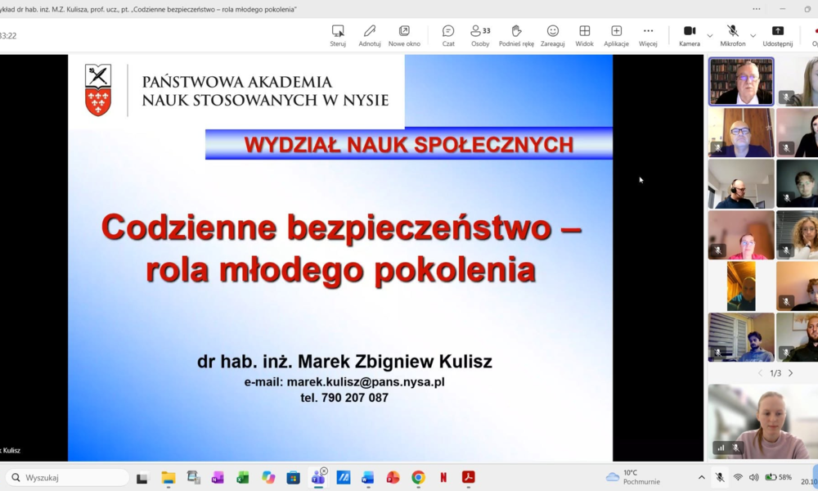This screenshot has height=491, width=818.
Task: Open the title bar three-dots menu
Action: 757,9
